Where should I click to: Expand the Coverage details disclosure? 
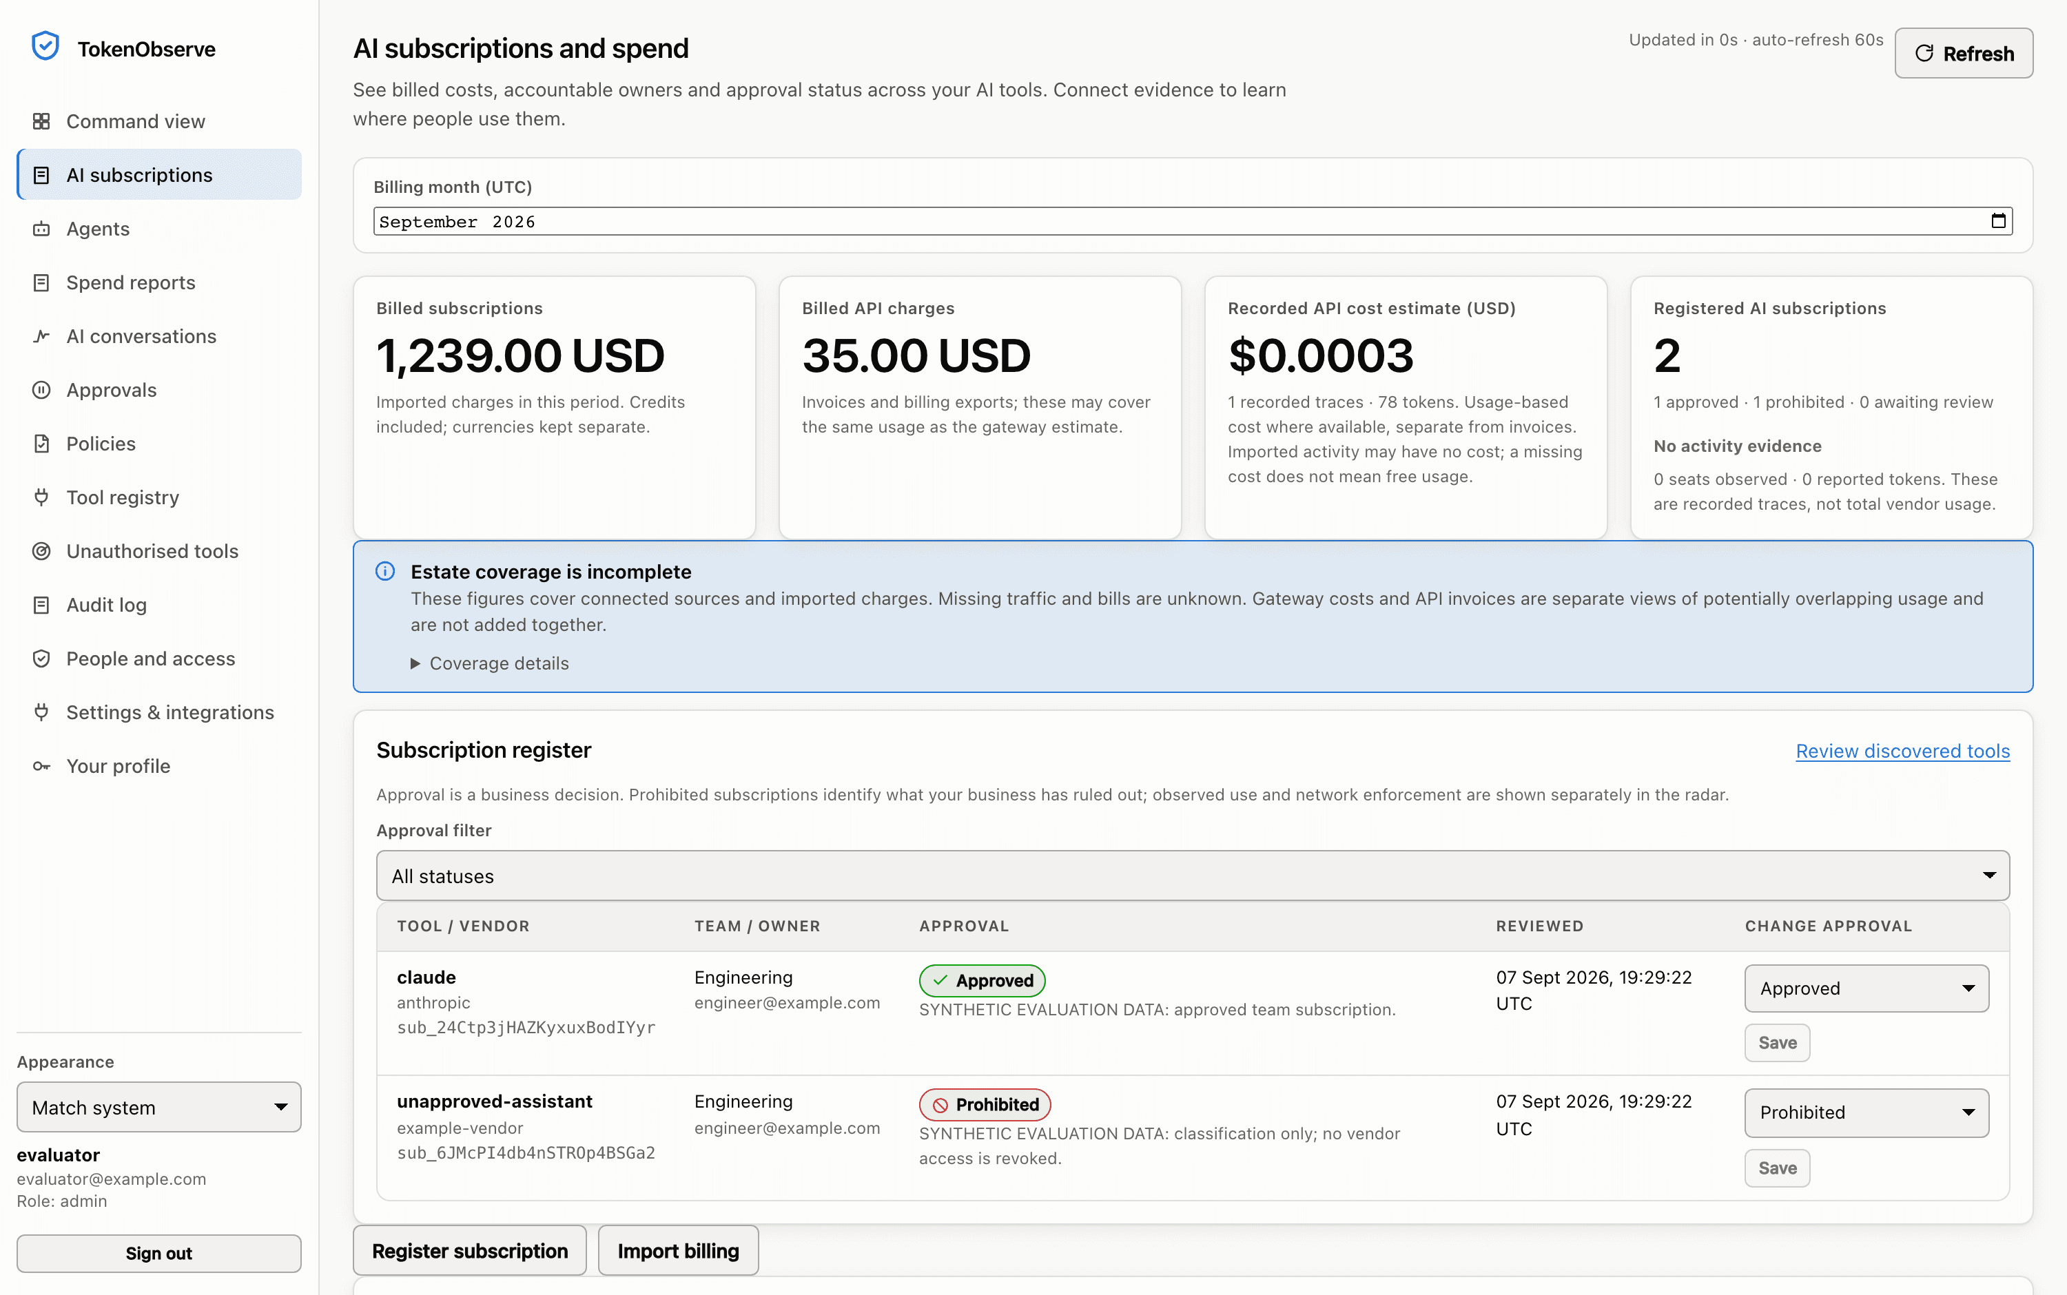click(489, 663)
